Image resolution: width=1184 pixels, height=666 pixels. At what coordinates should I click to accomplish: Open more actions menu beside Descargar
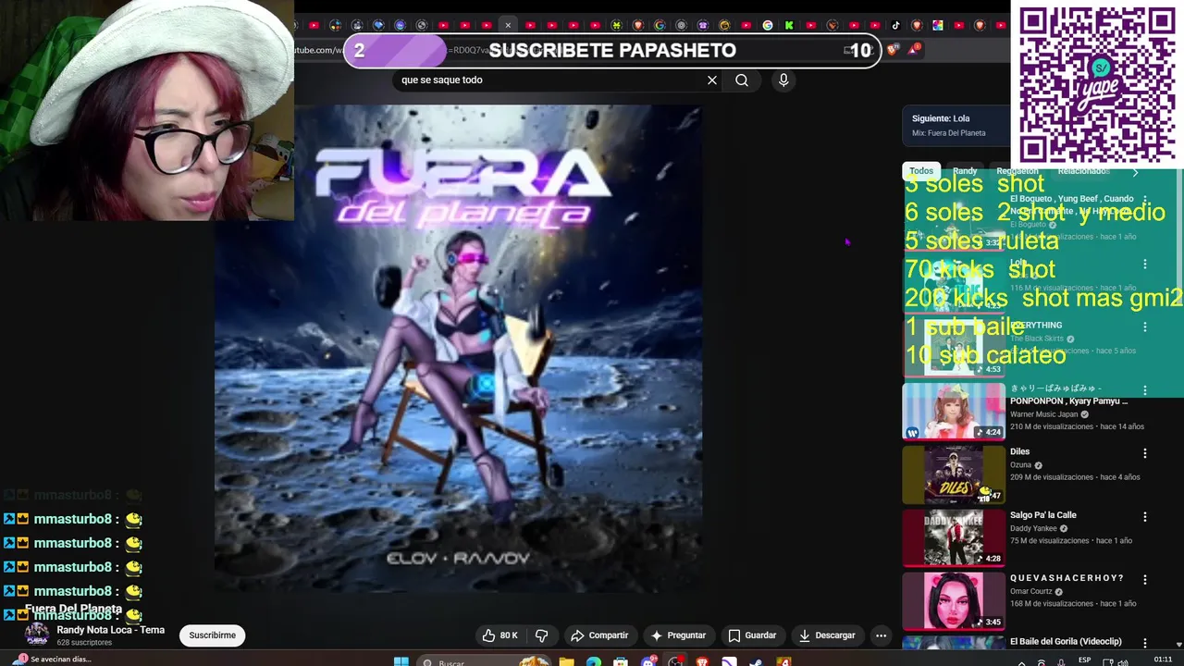coord(881,635)
